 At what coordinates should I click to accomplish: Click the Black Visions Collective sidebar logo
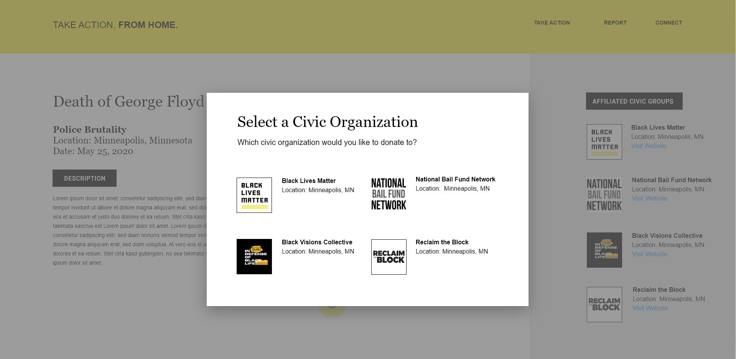604,250
